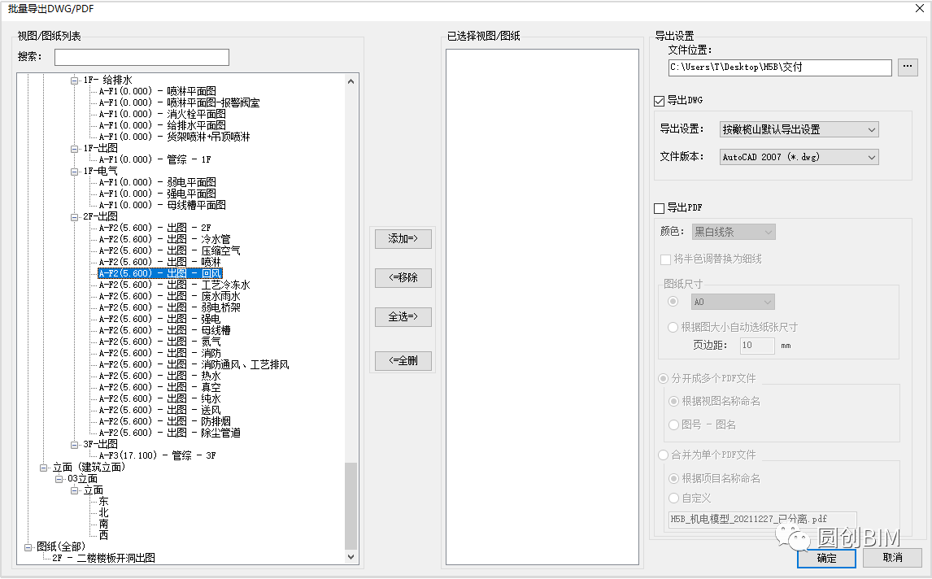Image resolution: width=932 pixels, height=579 pixels.
Task: Select sheet 2F - 二楼楼板开洞出图
Action: click(x=104, y=558)
